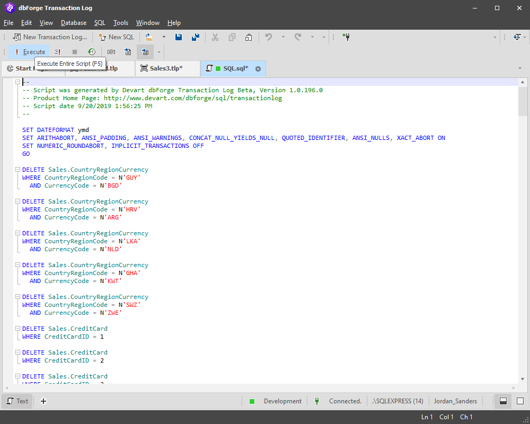Click the Connected status text

[345, 401]
